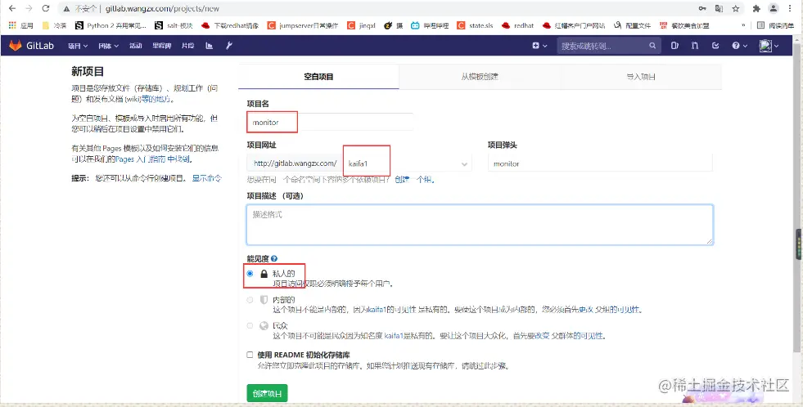Viewport: 803px width, 407px height.
Task: Check the initialize with README checkbox
Action: point(250,355)
